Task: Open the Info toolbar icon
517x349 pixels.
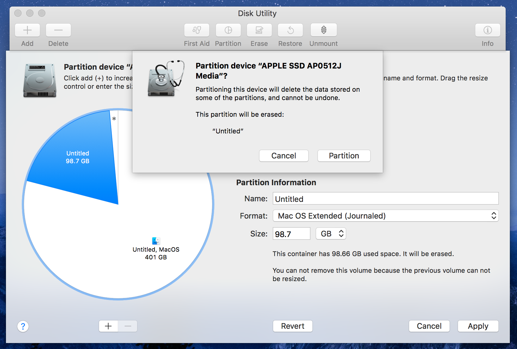Action: (x=487, y=30)
